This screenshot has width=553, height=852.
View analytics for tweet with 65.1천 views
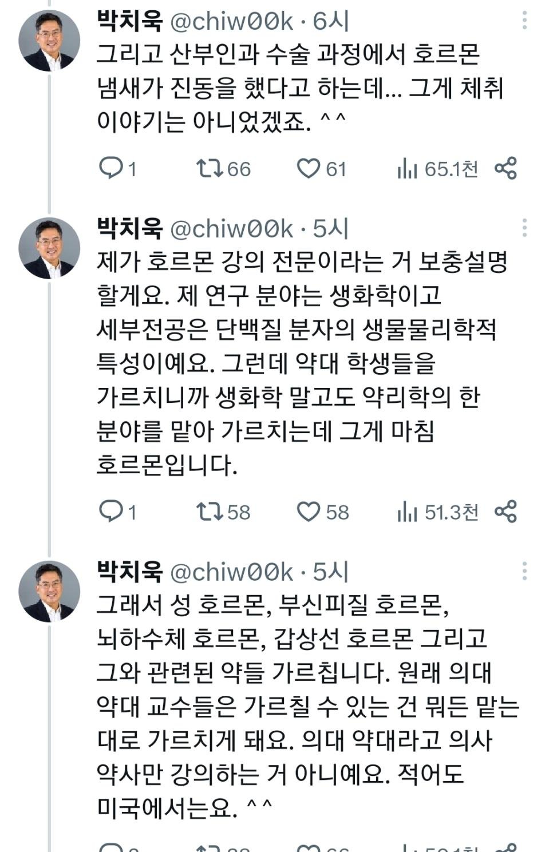coord(408,169)
